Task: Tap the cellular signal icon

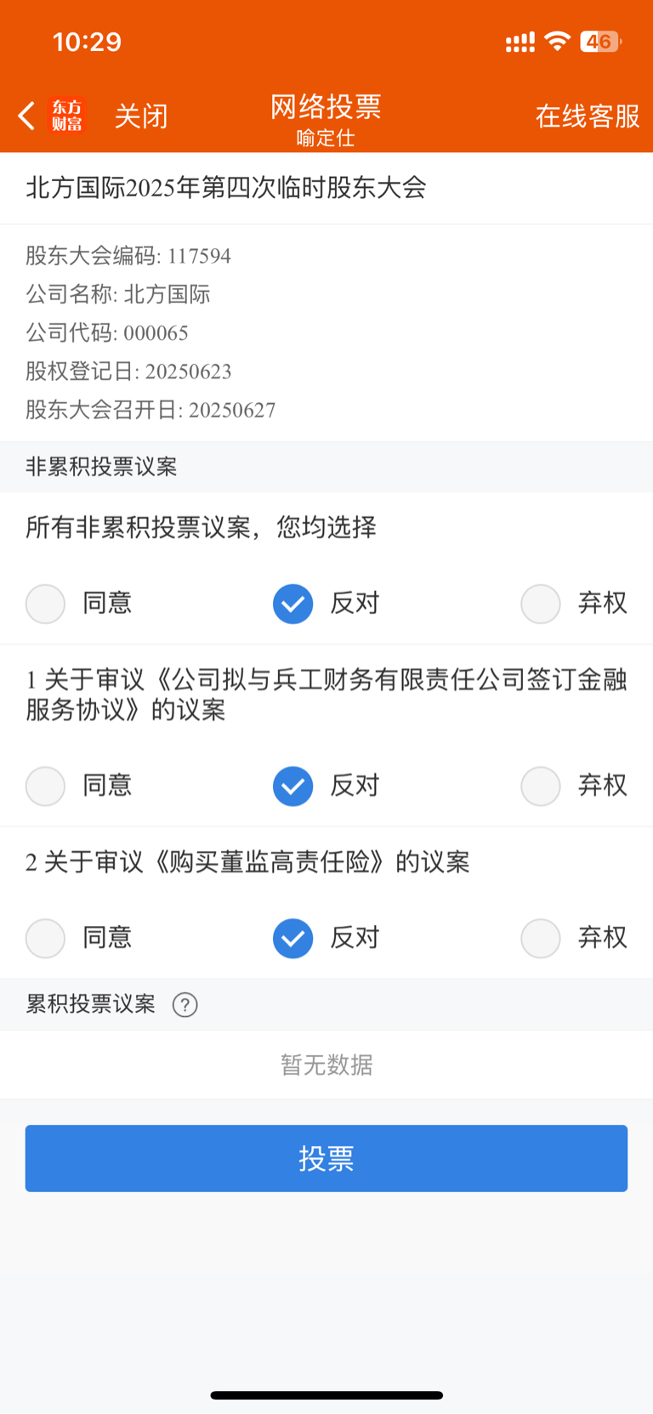Action: (520, 42)
